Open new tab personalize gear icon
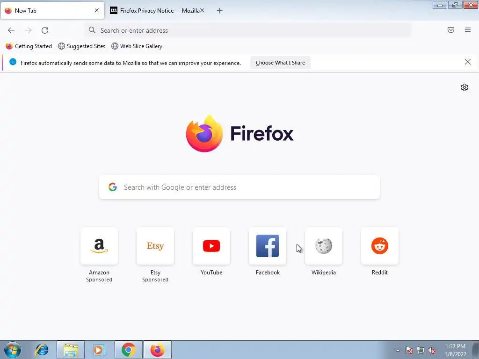 click(x=464, y=87)
